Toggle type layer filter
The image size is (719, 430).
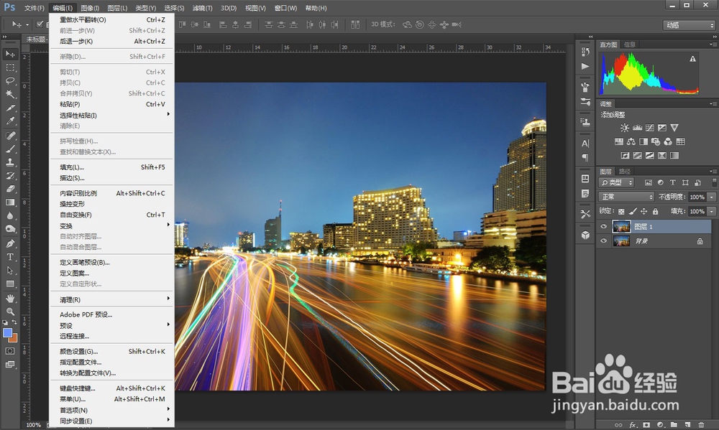[673, 183]
